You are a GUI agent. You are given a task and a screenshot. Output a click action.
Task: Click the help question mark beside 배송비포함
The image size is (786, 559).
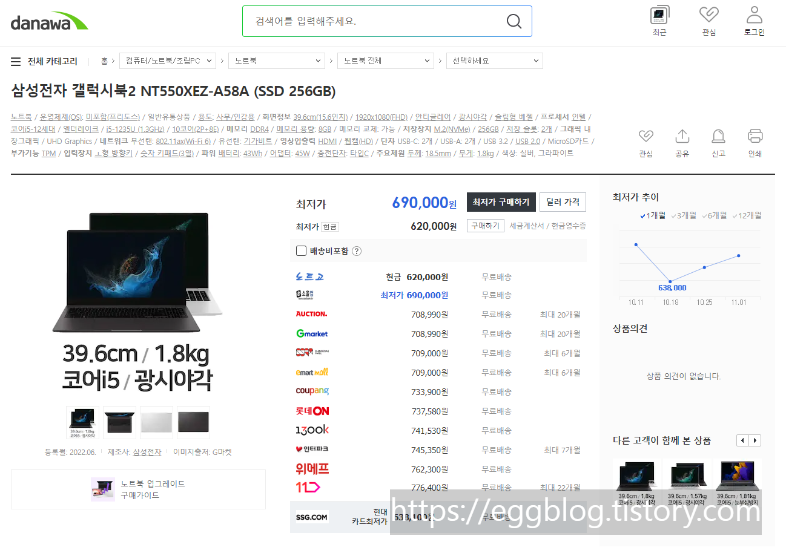[357, 251]
